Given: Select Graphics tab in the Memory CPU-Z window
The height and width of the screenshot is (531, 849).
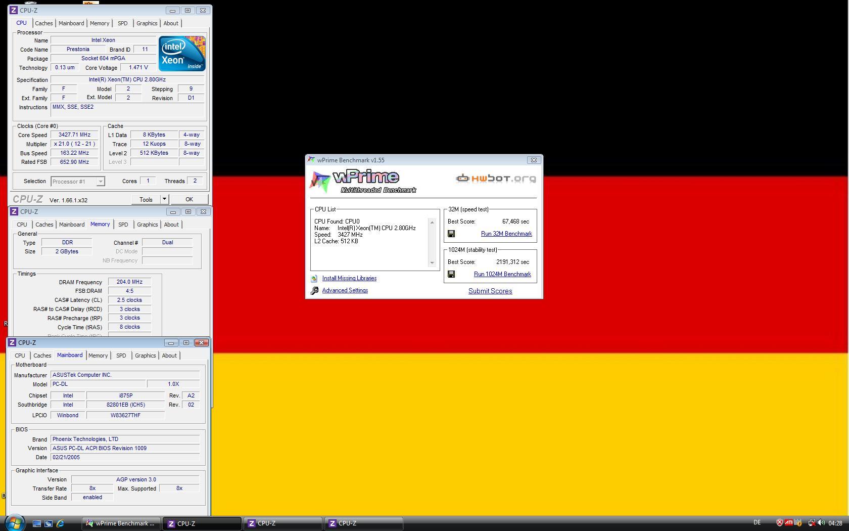Looking at the screenshot, I should (x=148, y=225).
